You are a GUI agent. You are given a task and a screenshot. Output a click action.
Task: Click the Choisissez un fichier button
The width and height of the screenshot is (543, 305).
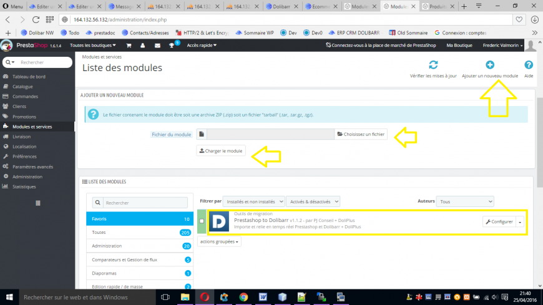pos(361,134)
